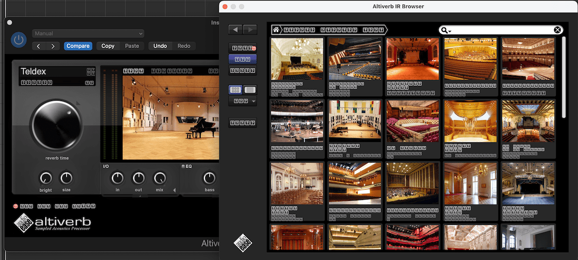Switch IR Browser to list view
Image resolution: width=578 pixels, height=260 pixels.
(250, 90)
